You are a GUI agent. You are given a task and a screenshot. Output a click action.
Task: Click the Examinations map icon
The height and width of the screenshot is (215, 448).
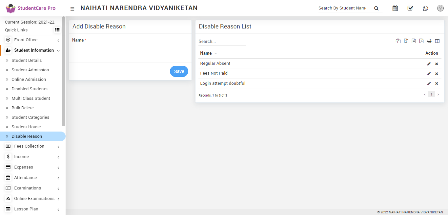pyautogui.click(x=8, y=188)
